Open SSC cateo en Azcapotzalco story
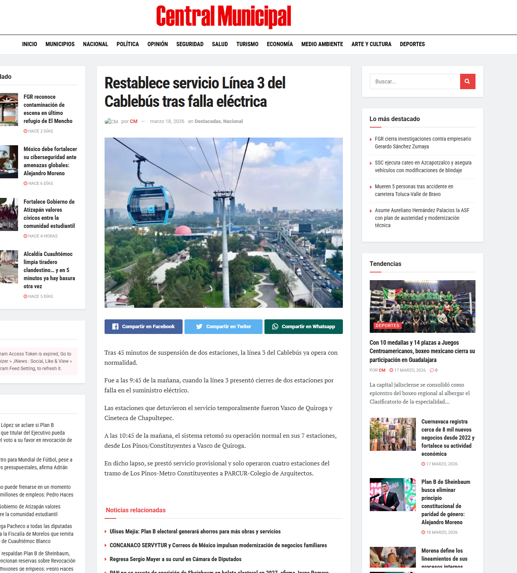 pos(423,166)
